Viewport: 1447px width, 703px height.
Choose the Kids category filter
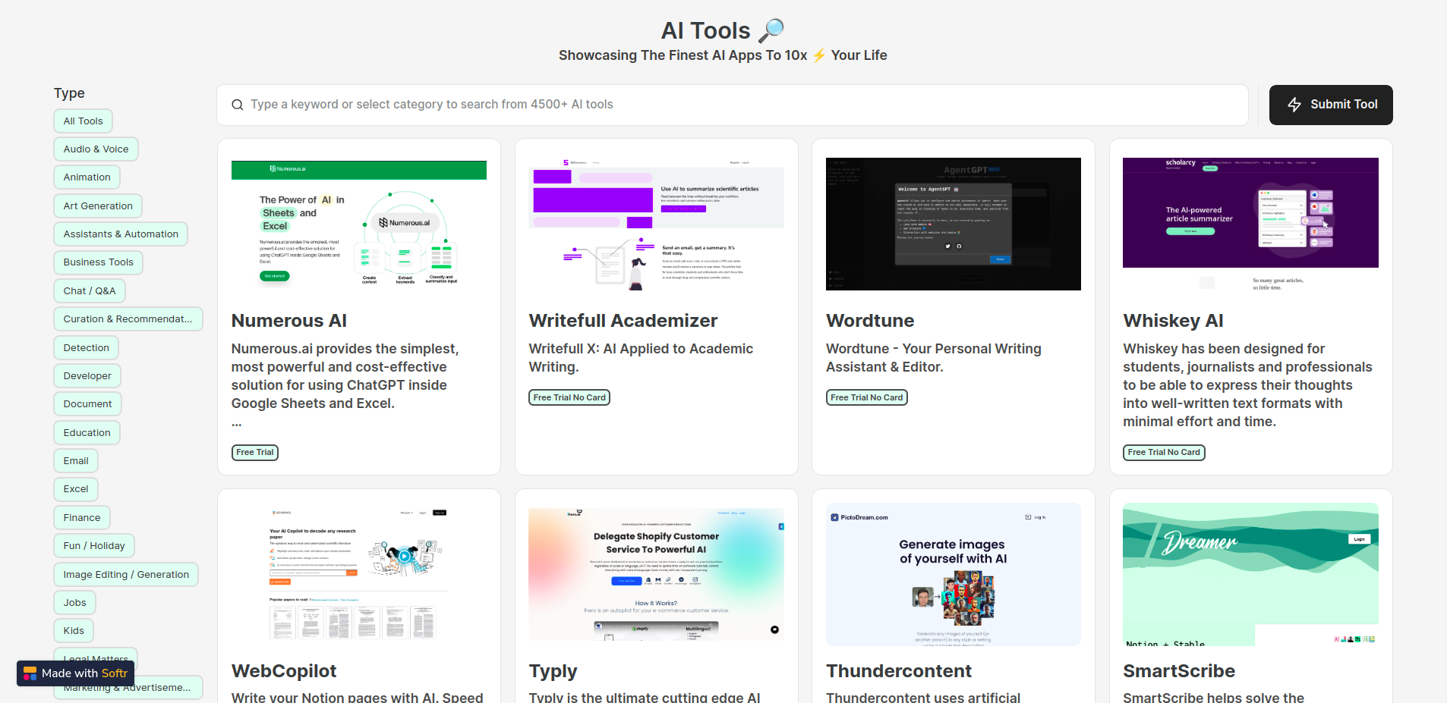74,631
